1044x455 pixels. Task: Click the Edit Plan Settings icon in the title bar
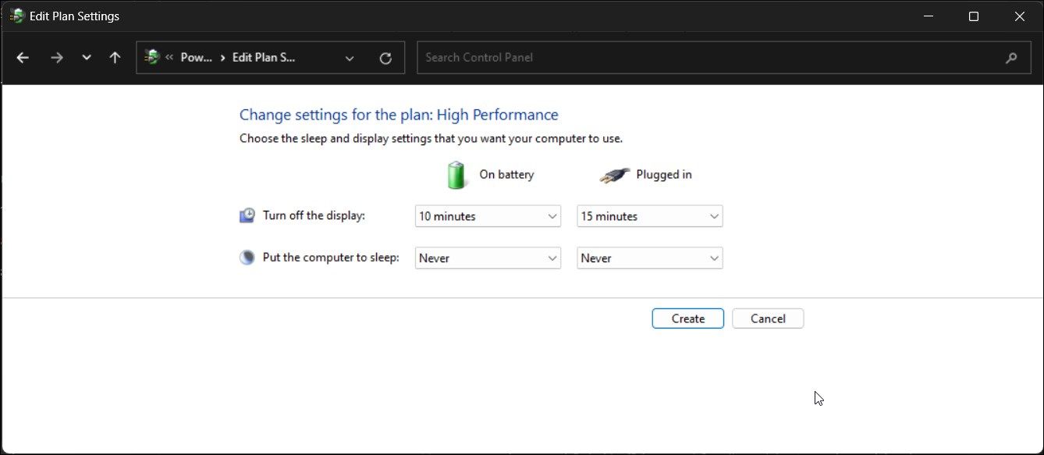16,16
